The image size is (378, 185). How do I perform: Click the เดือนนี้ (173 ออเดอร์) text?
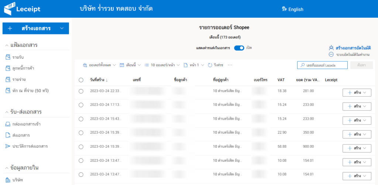click(225, 37)
